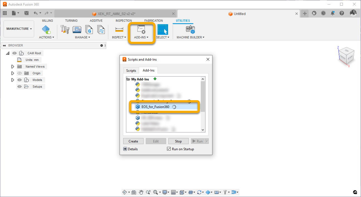This screenshot has height=197, width=361.
Task: Click the extensions icon in top bar
Action: 314,13
